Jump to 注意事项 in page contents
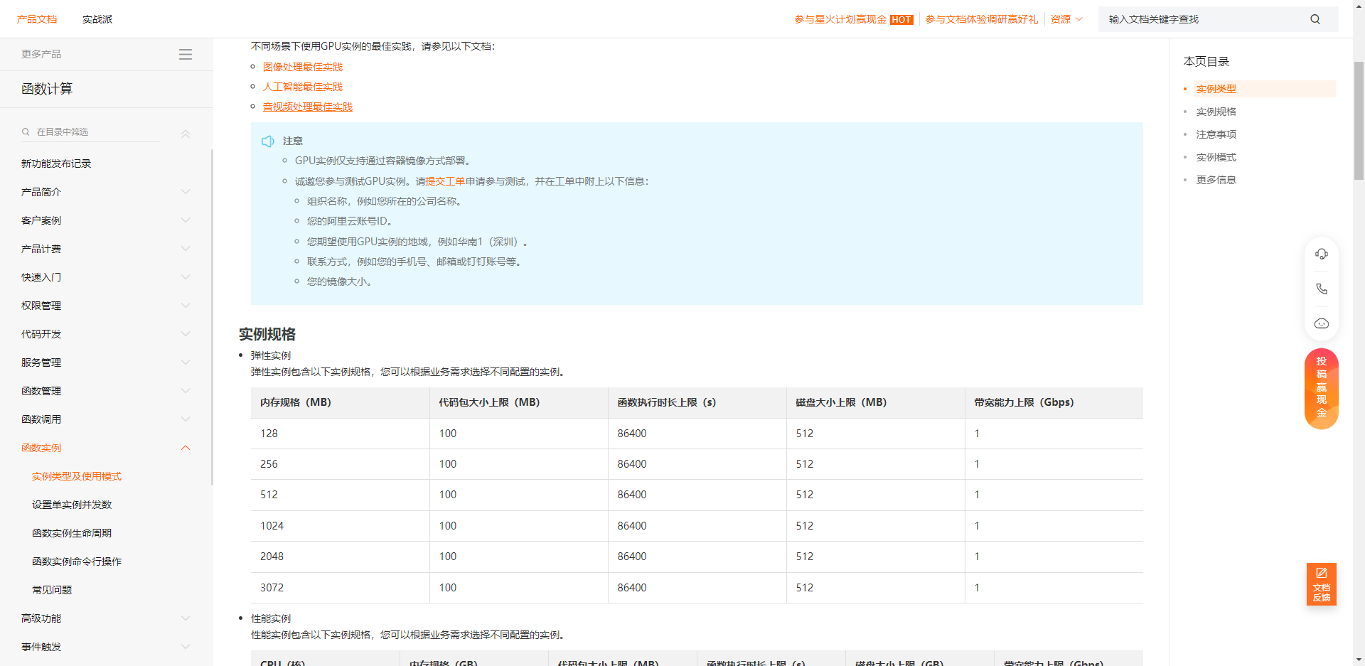The height and width of the screenshot is (666, 1365). click(x=1216, y=134)
